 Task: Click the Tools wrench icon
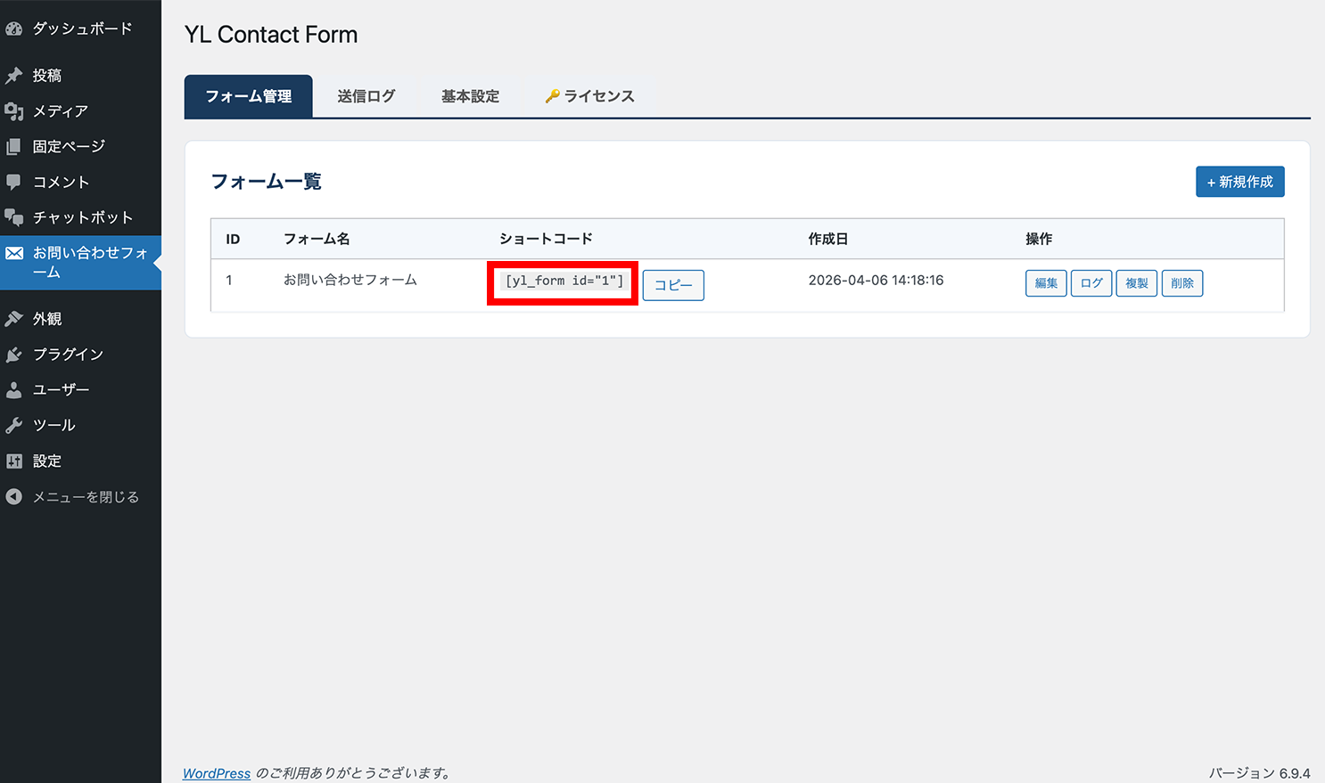pyautogui.click(x=14, y=426)
